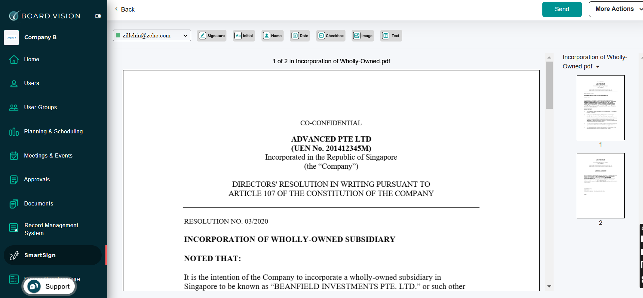643x298 pixels.
Task: Click the 'RESOLUTION NO. 03/2020' text
Action: (x=226, y=221)
